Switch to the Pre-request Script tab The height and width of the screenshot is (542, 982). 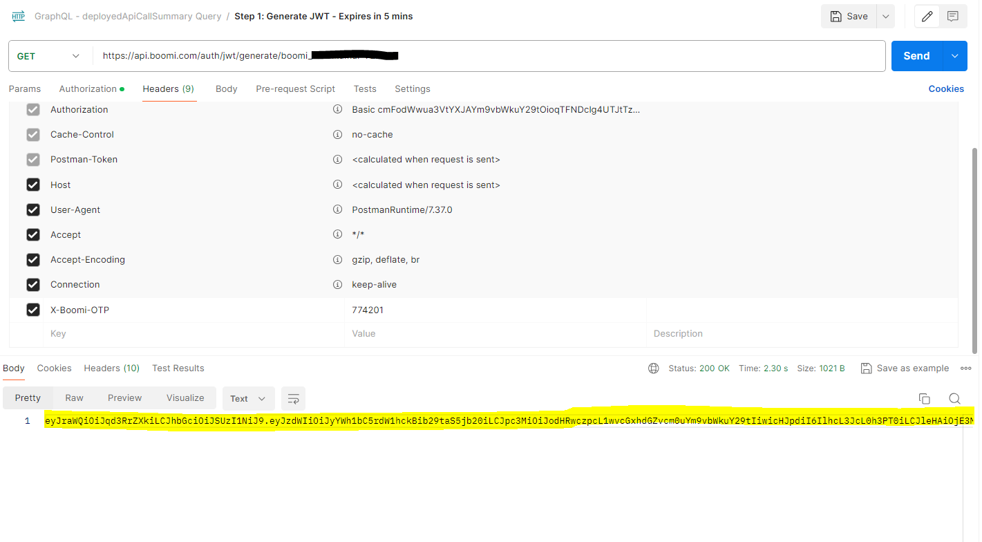point(295,88)
